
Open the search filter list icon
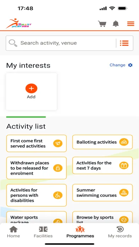click(x=124, y=43)
